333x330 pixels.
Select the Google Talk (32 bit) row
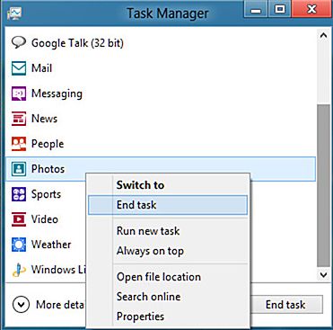pyautogui.click(x=161, y=43)
